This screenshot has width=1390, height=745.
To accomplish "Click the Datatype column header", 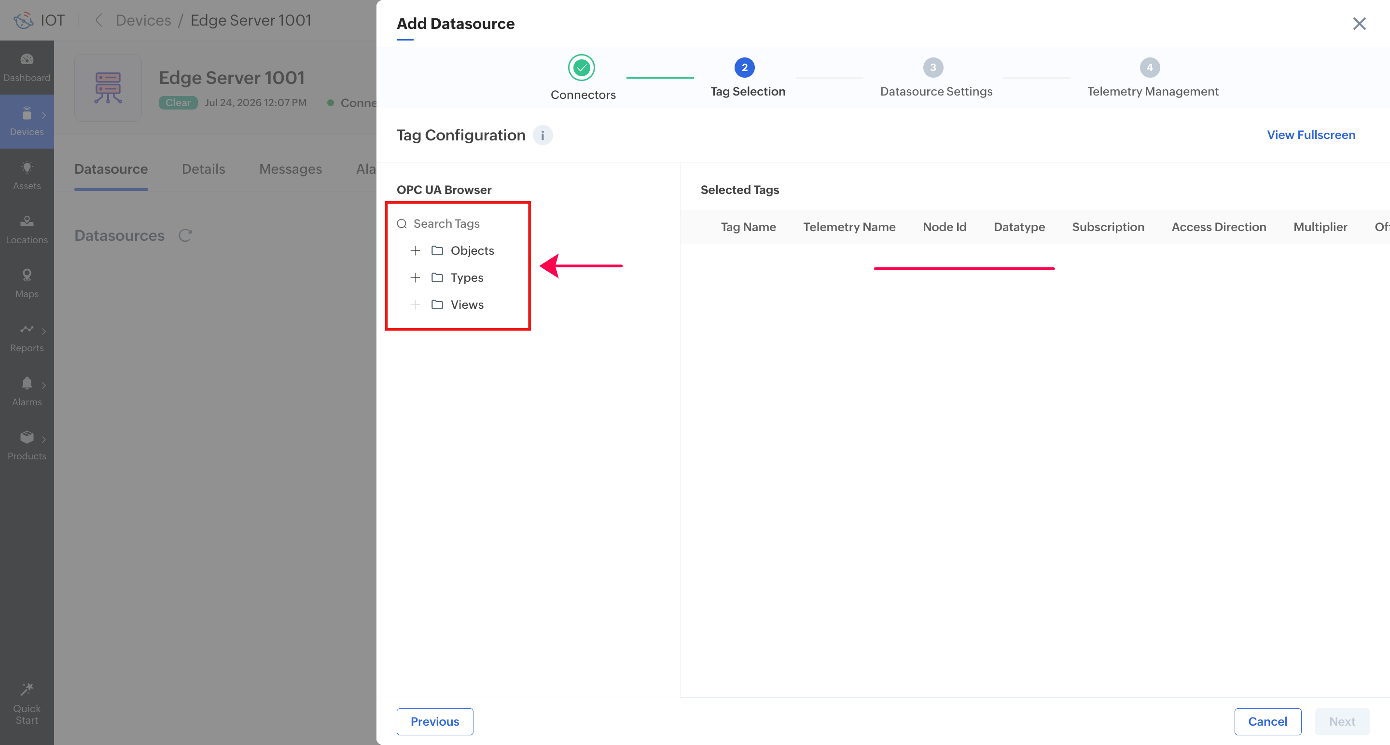I will pos(1019,227).
